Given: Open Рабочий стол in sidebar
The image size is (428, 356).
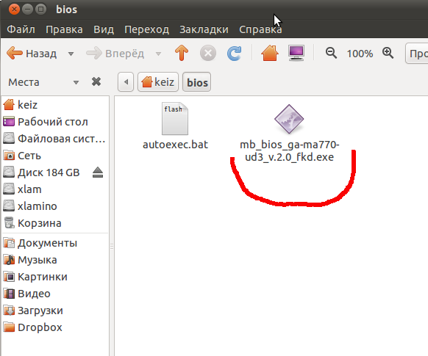Looking at the screenshot, I should click(55, 122).
